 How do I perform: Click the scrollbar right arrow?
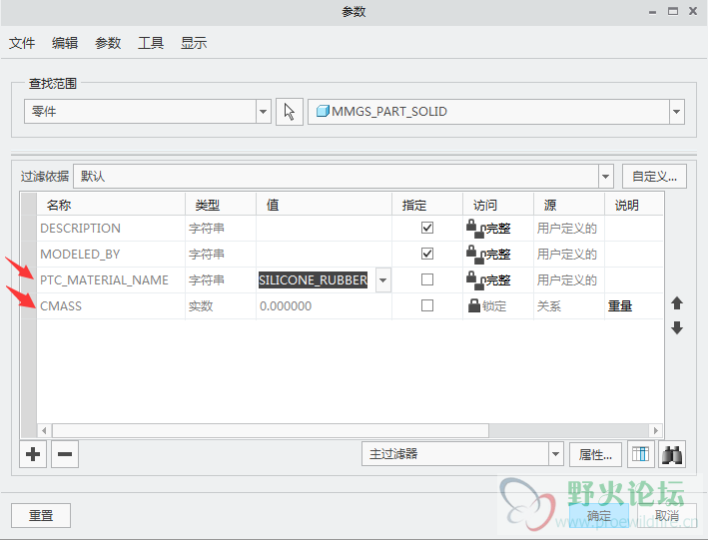pyautogui.click(x=656, y=431)
